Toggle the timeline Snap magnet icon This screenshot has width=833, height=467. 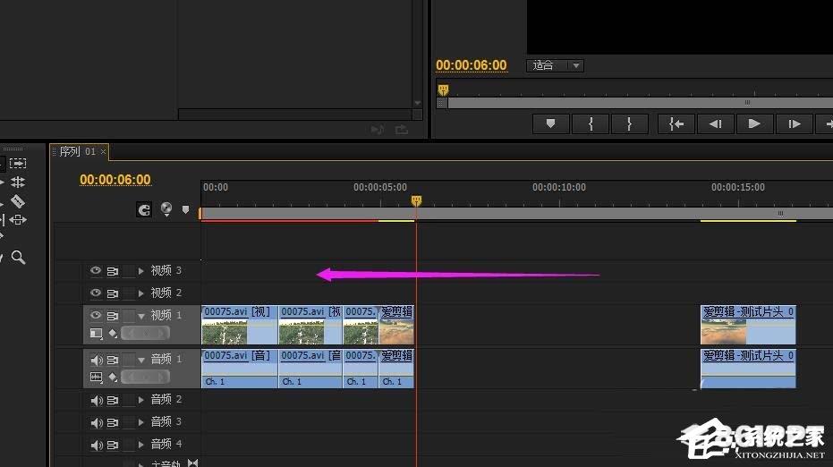144,210
